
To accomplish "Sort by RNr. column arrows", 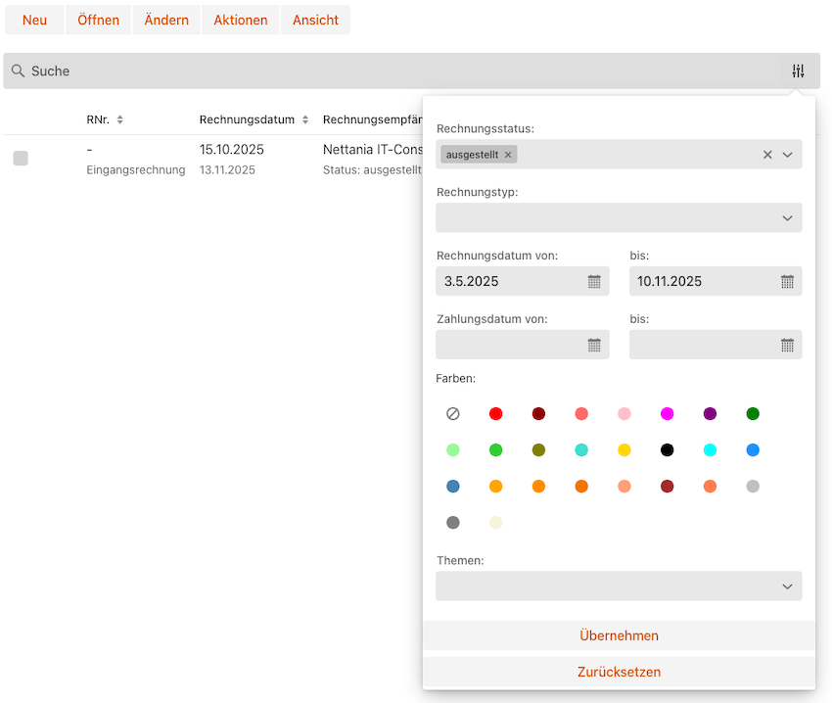I will click(x=120, y=119).
